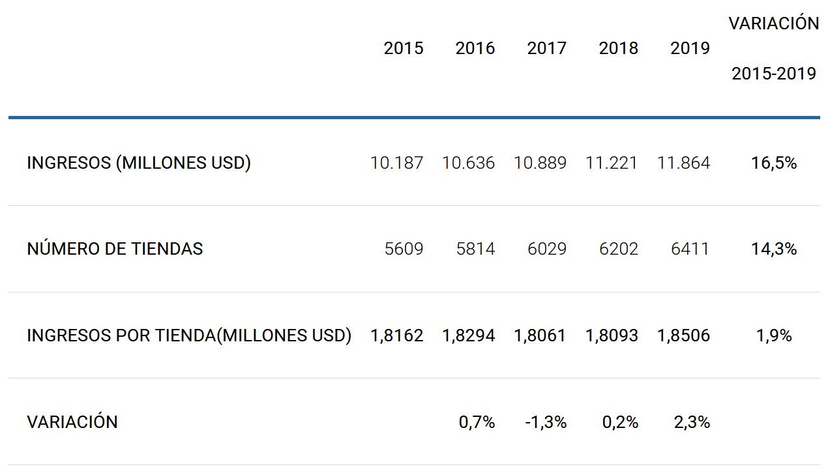Click the VARIACIÓN row label at bottom
The image size is (828, 469).
(72, 422)
